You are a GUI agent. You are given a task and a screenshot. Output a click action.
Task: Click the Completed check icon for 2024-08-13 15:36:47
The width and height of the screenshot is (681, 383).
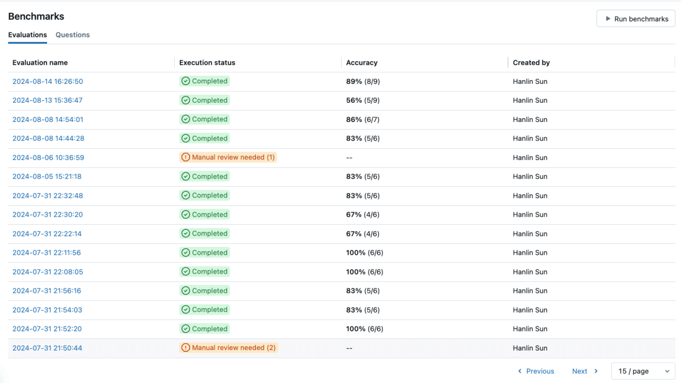pos(186,100)
